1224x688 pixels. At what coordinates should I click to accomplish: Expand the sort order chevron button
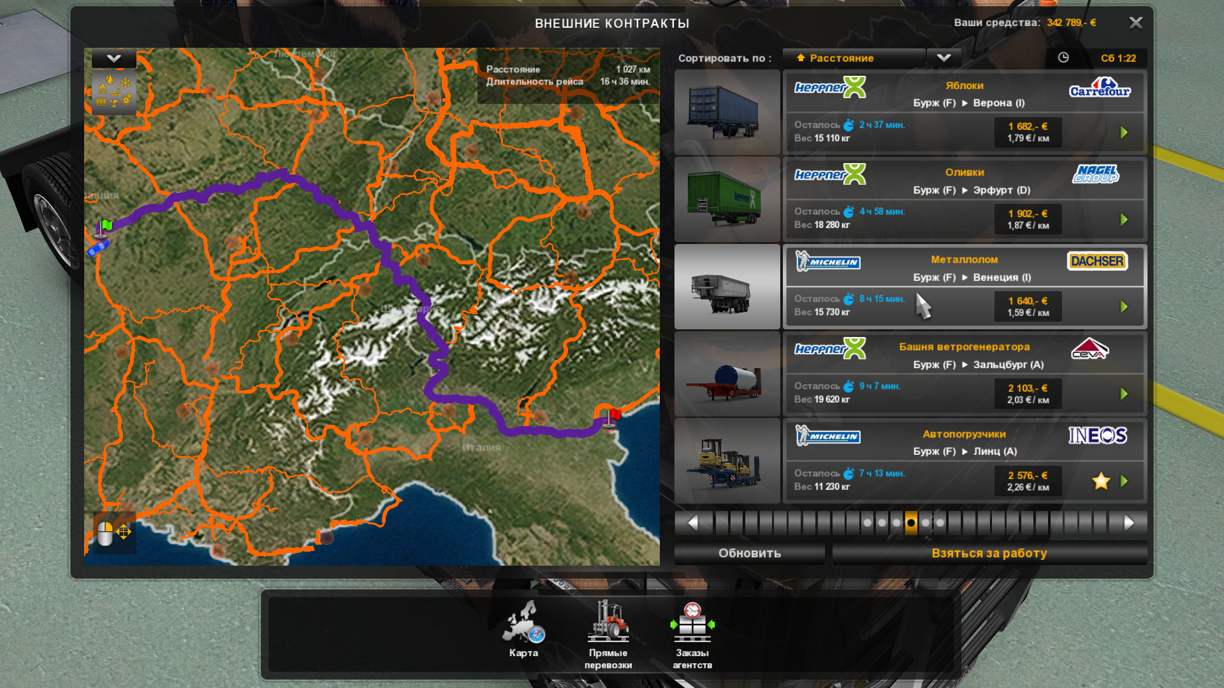tap(943, 58)
